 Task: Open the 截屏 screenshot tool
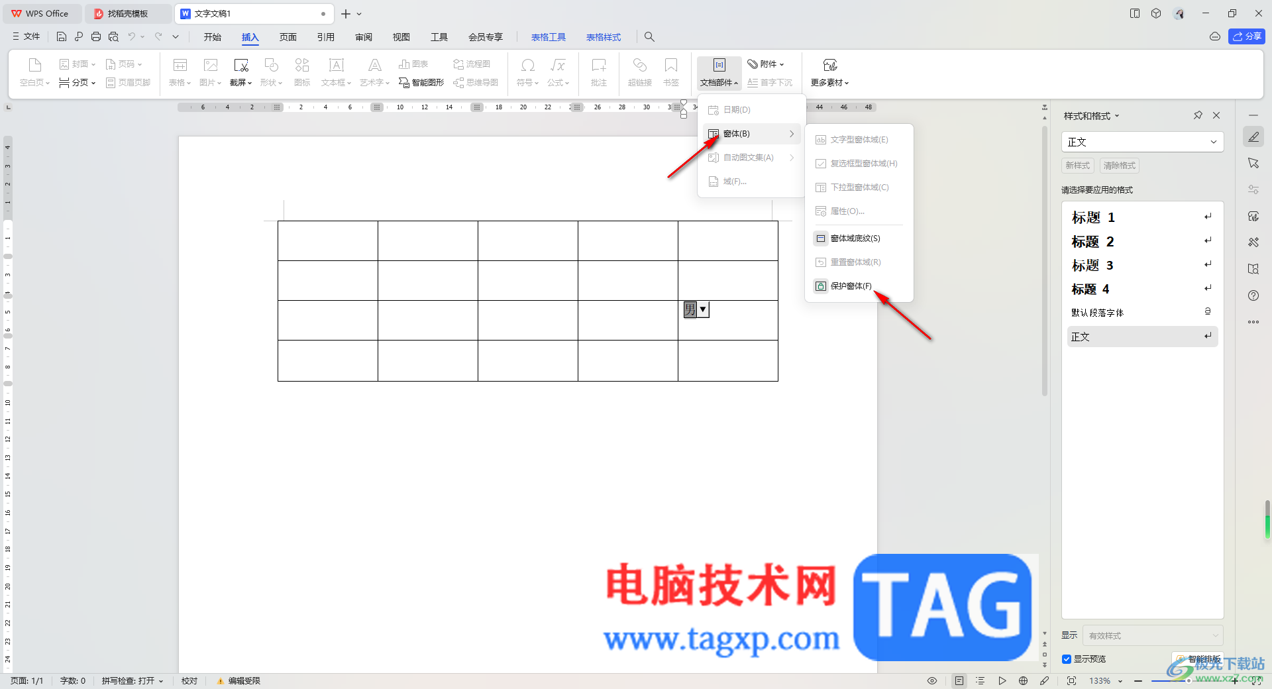(241, 72)
